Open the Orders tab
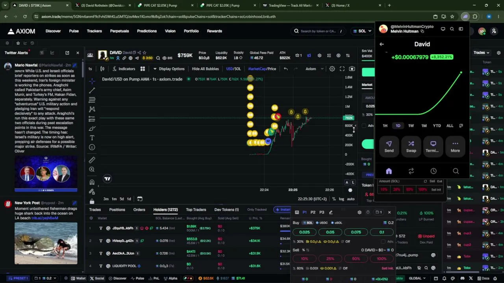504x283 pixels. coord(139,209)
